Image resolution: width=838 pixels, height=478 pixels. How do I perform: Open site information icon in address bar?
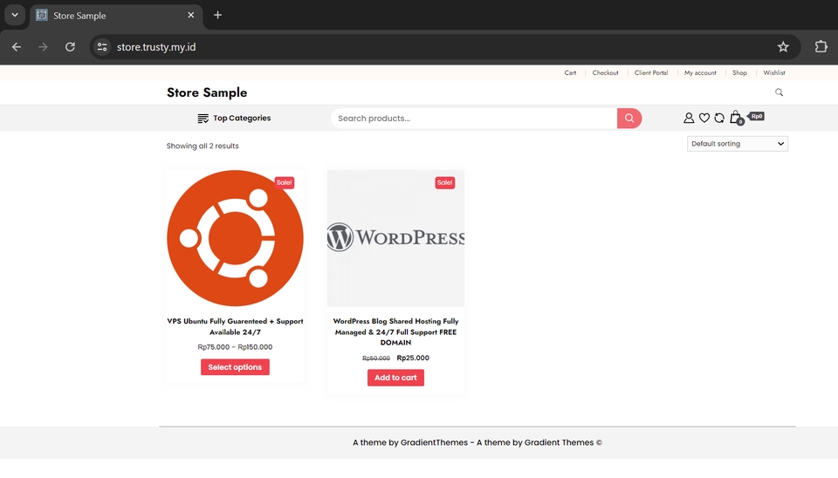point(102,47)
